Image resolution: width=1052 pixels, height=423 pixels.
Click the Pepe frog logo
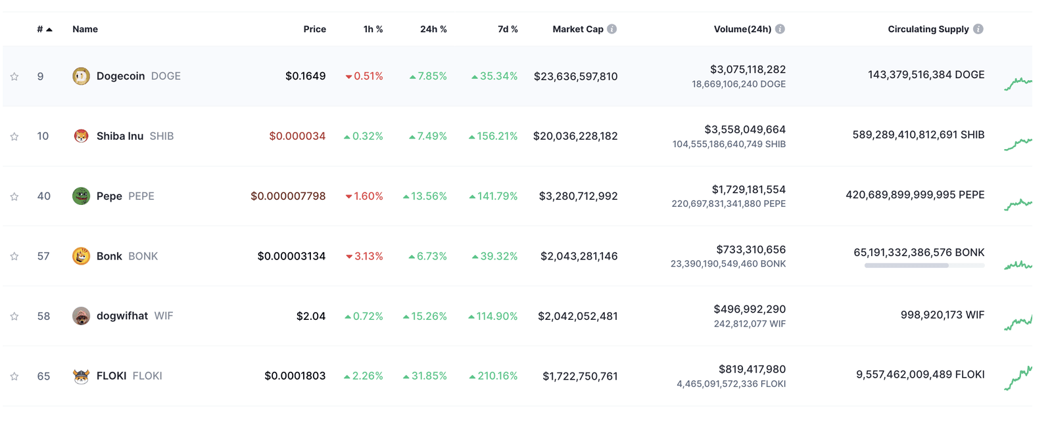tap(81, 196)
